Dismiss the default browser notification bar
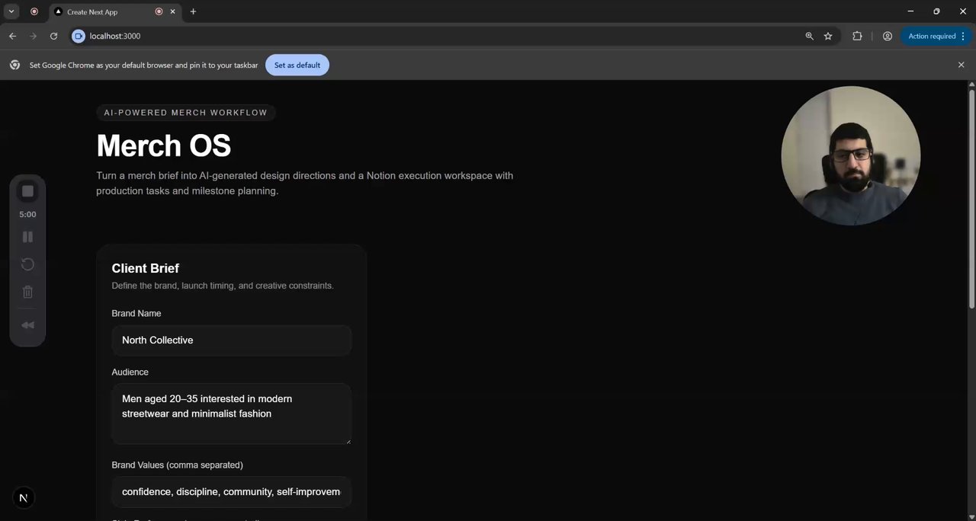This screenshot has height=521, width=976. (962, 66)
